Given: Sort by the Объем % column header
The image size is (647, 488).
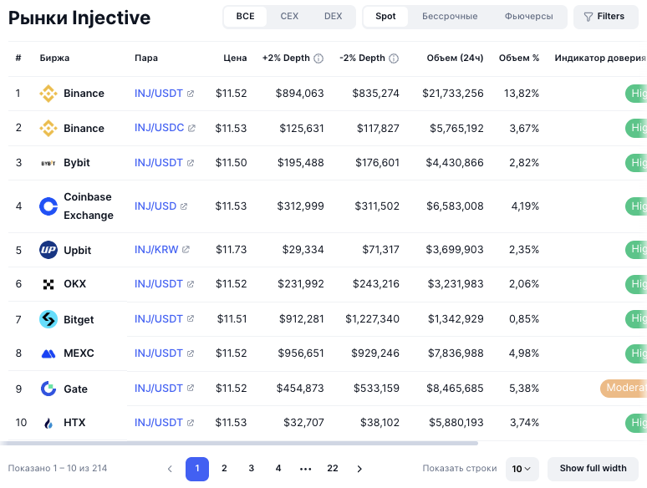Looking at the screenshot, I should click(518, 58).
